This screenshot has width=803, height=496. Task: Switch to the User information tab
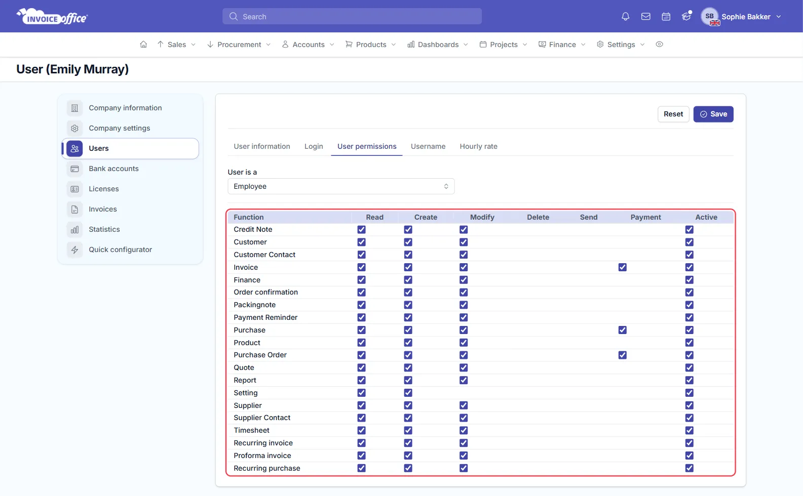(x=262, y=146)
